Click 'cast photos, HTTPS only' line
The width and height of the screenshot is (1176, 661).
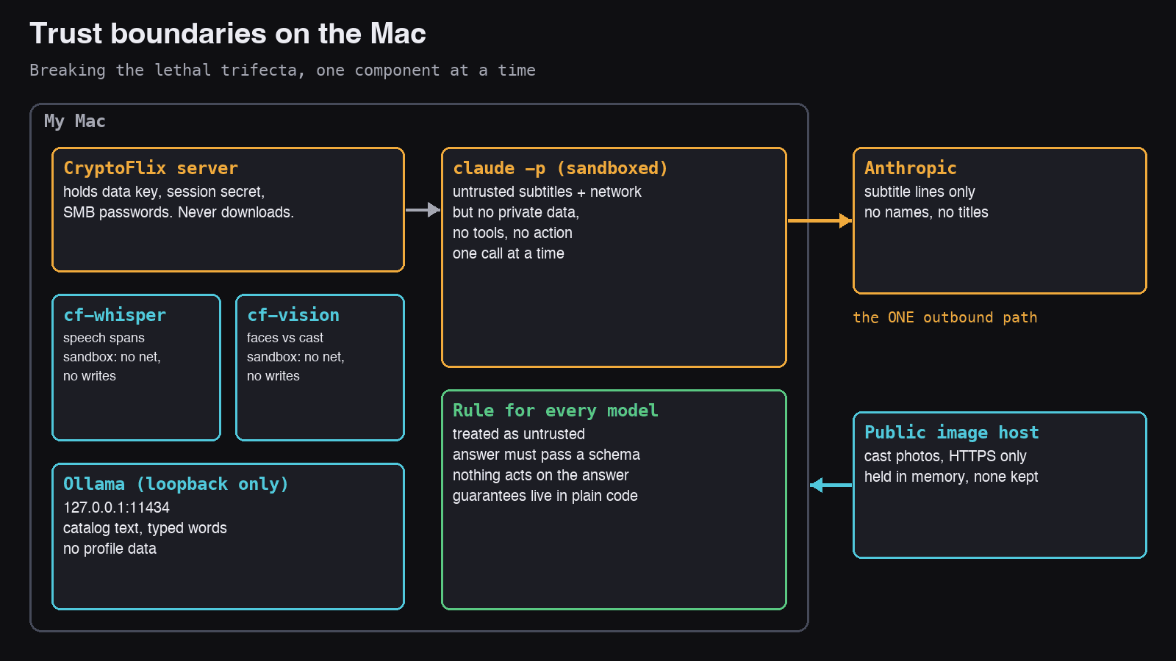coord(945,456)
